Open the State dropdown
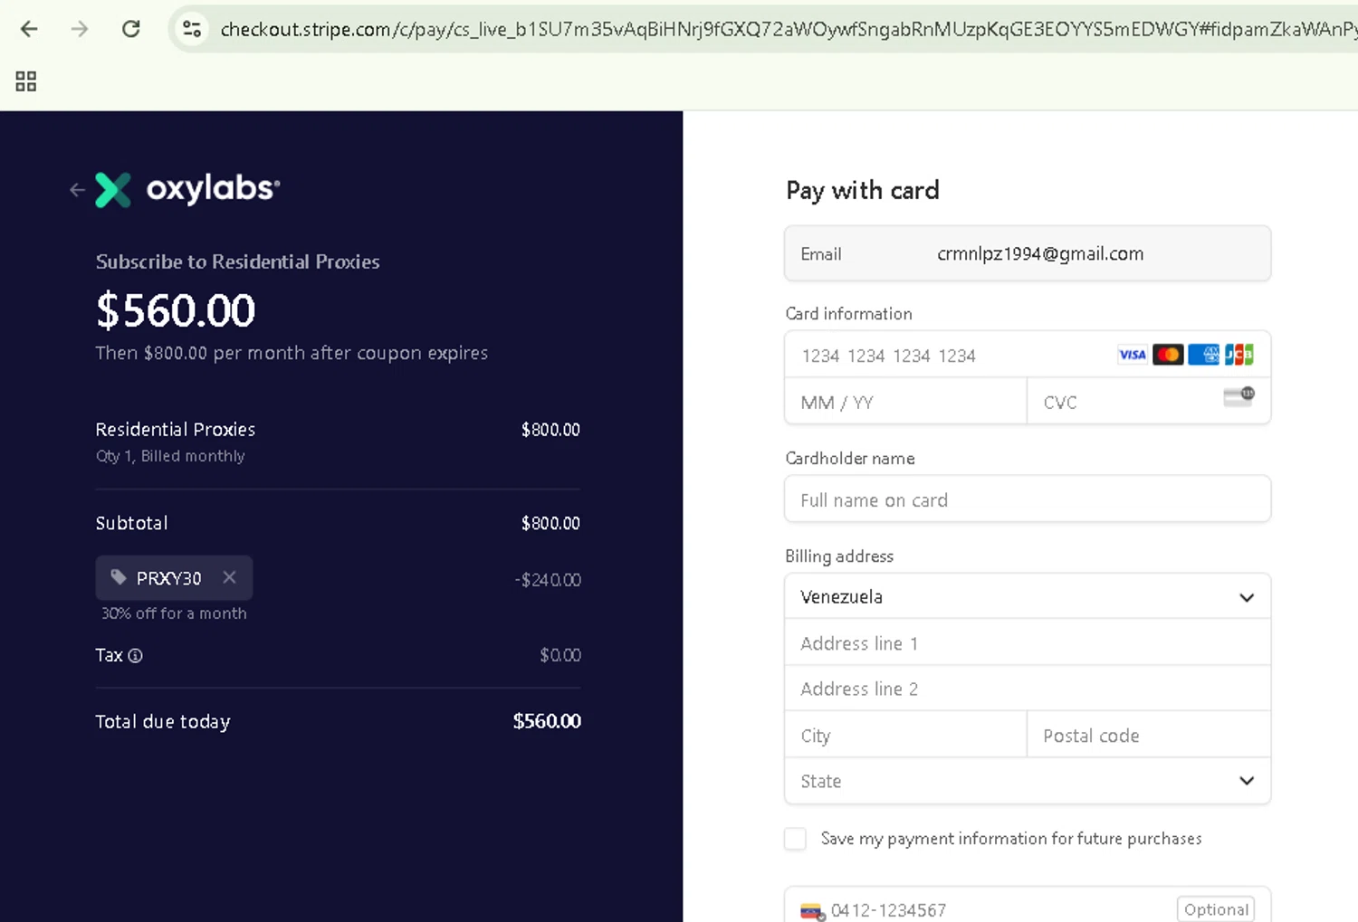 1028,781
